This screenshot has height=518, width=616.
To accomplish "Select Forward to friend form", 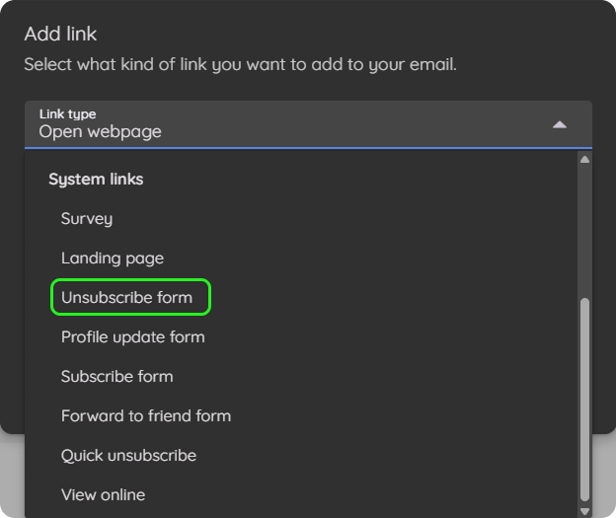I will coord(301,416).
